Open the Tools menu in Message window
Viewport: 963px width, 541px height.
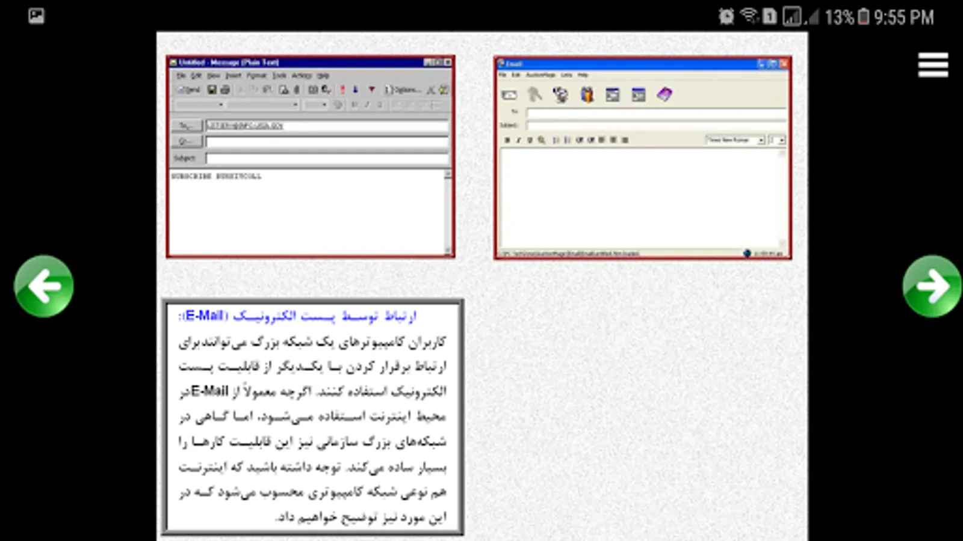tap(279, 76)
